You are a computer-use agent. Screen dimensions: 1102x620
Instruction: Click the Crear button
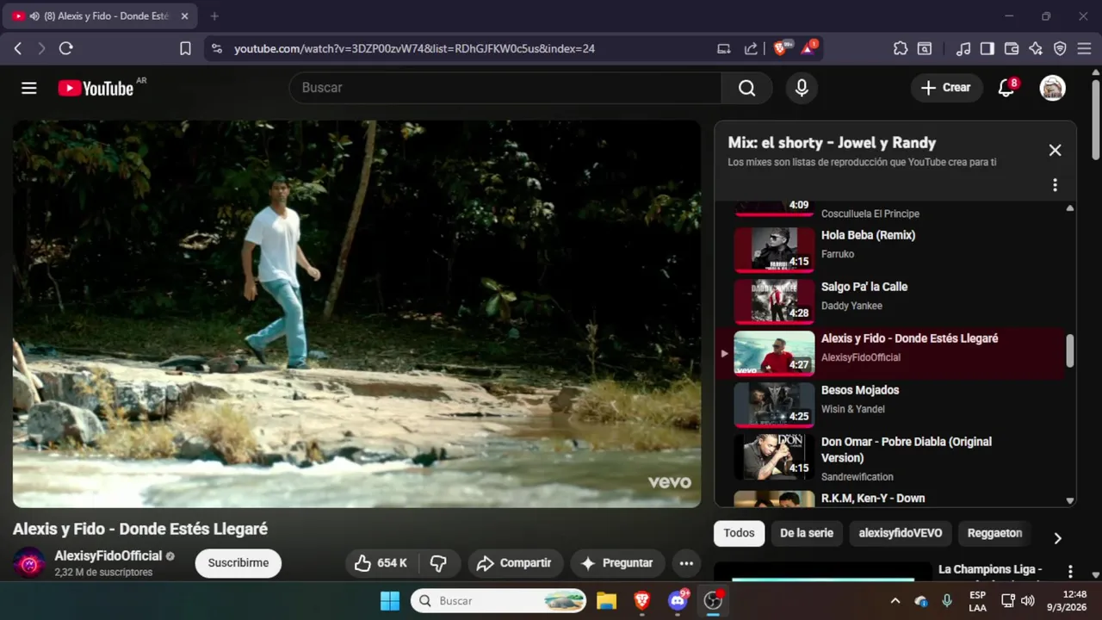point(946,88)
